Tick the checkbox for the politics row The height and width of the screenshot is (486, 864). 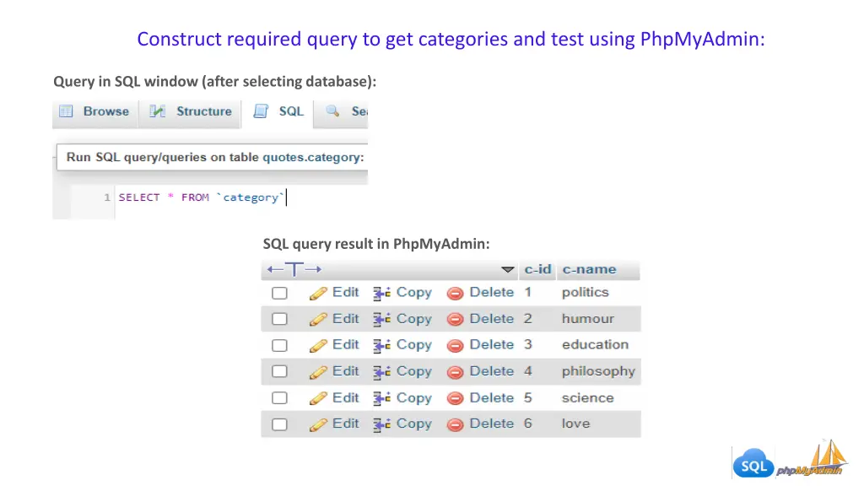click(x=279, y=294)
